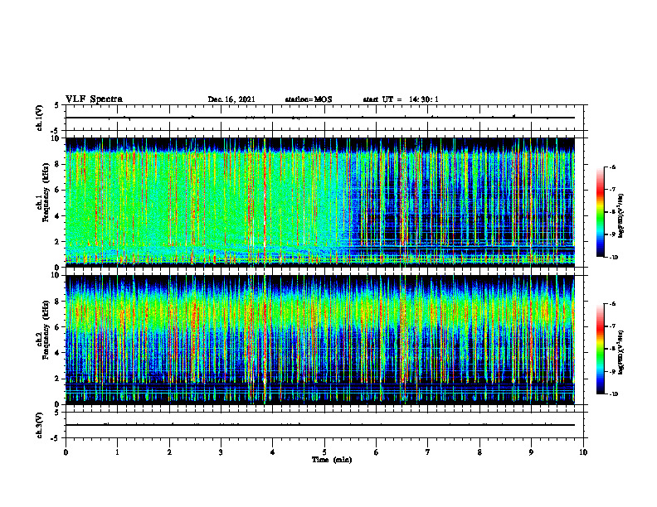The width and height of the screenshot is (657, 507).
Task: Click time axis tick label "3"
Action: pyautogui.click(x=221, y=452)
